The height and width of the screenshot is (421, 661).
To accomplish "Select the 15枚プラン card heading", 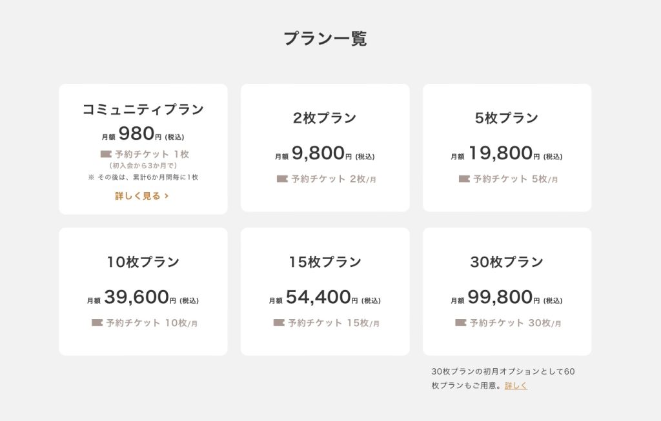I will 325,262.
